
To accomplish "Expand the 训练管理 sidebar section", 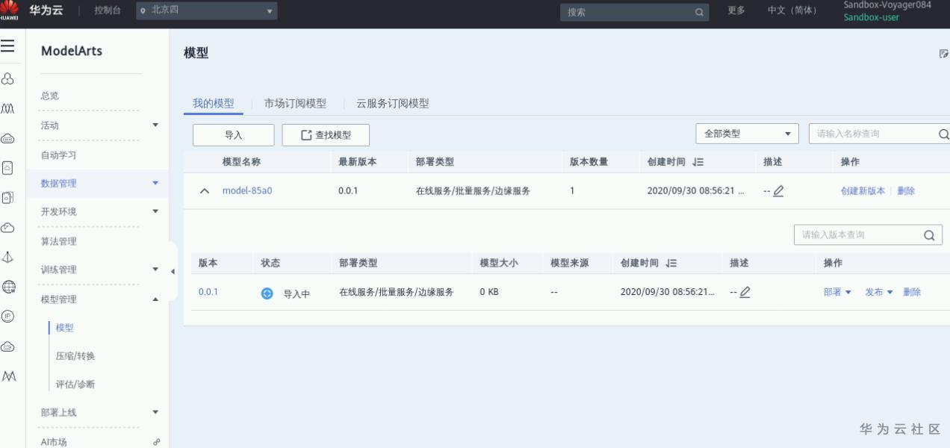I will tap(155, 270).
